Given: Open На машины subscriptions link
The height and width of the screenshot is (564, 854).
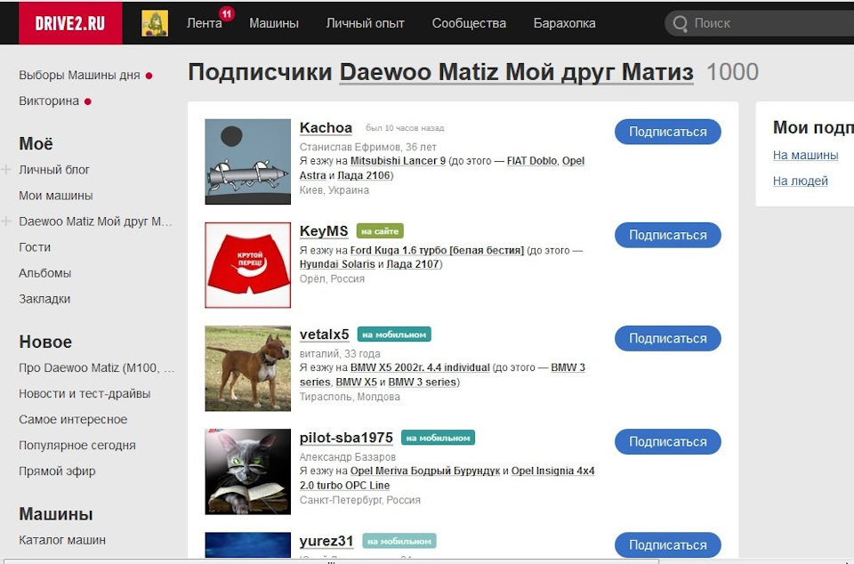Looking at the screenshot, I should click(806, 155).
